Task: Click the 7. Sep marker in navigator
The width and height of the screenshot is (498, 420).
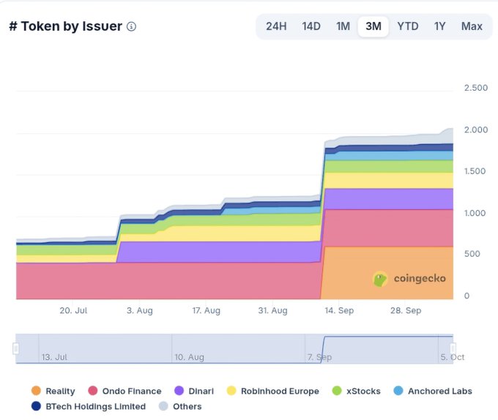Action: 319,357
